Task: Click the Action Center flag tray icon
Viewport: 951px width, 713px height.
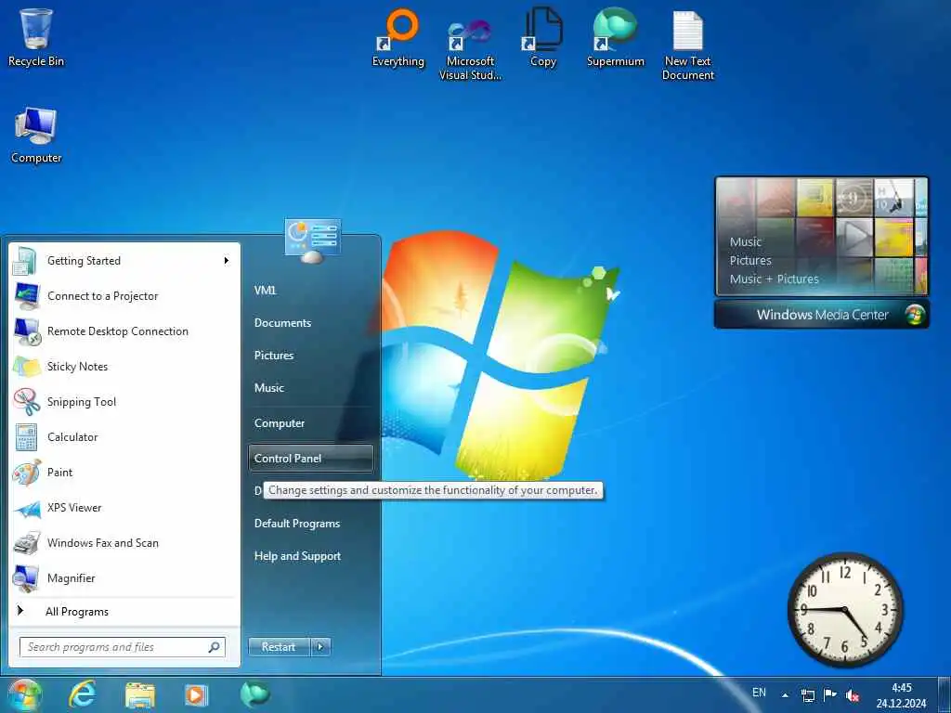Action: (829, 694)
